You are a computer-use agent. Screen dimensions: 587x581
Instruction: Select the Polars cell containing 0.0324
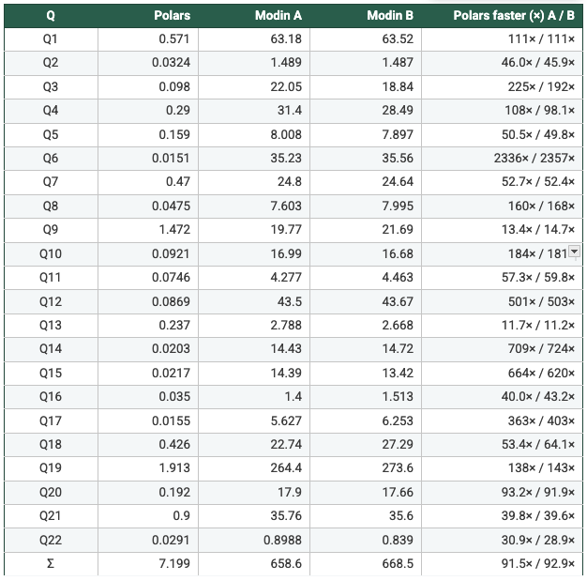171,63
